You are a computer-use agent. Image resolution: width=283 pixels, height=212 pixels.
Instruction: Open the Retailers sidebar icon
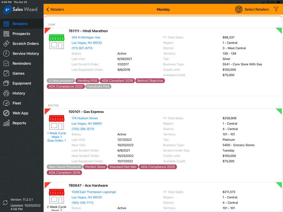tap(6, 24)
